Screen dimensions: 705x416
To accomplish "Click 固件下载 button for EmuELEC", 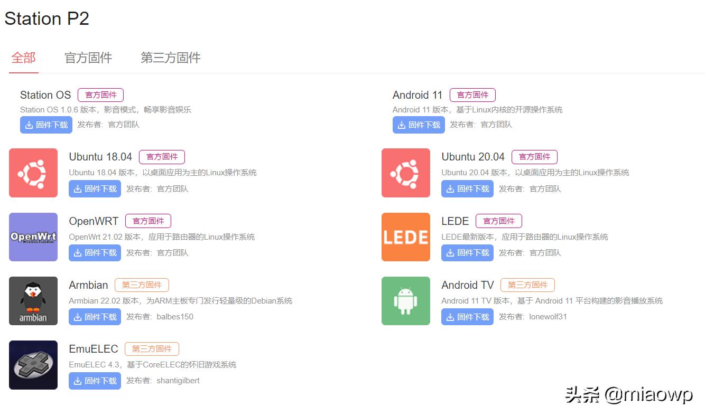I will [x=95, y=381].
